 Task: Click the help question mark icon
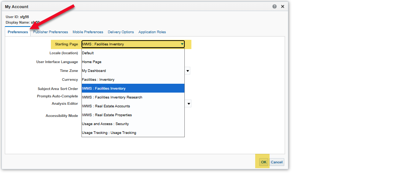tap(275, 7)
